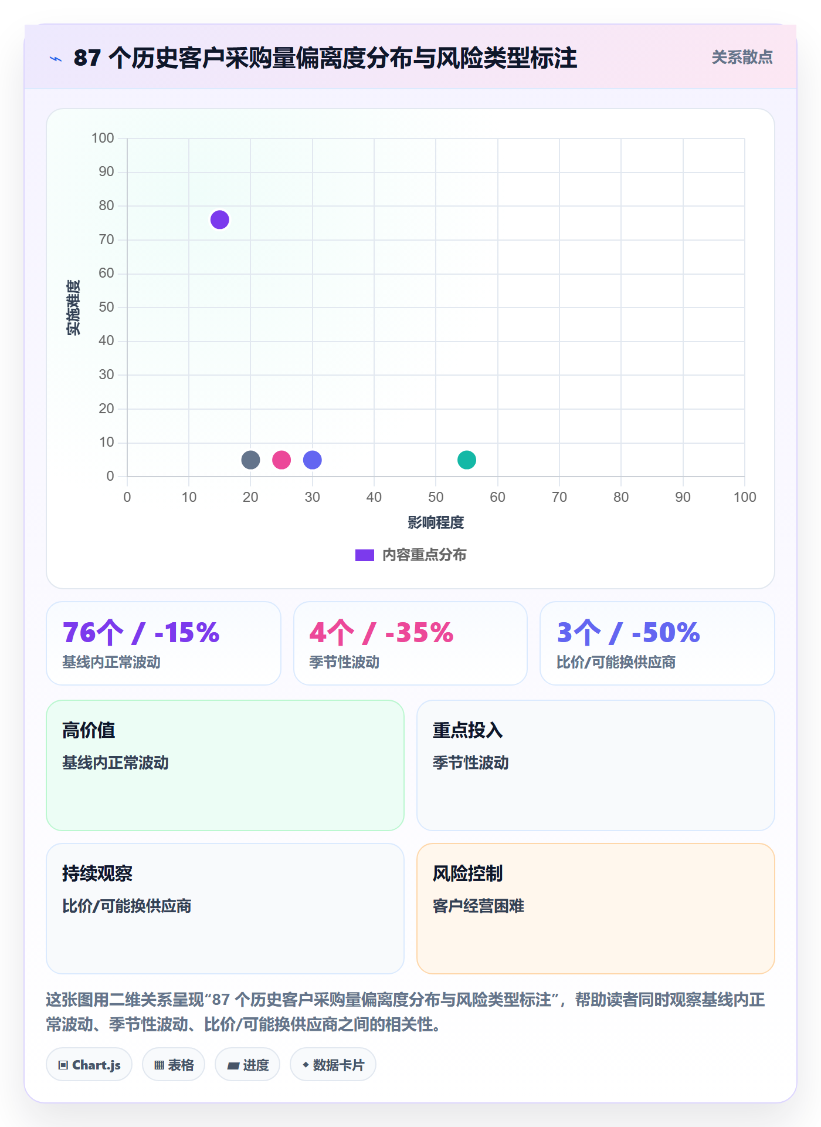821x1127 pixels.
Task: Click 基线内正常波动 in 高价值 card
Action: [x=116, y=763]
